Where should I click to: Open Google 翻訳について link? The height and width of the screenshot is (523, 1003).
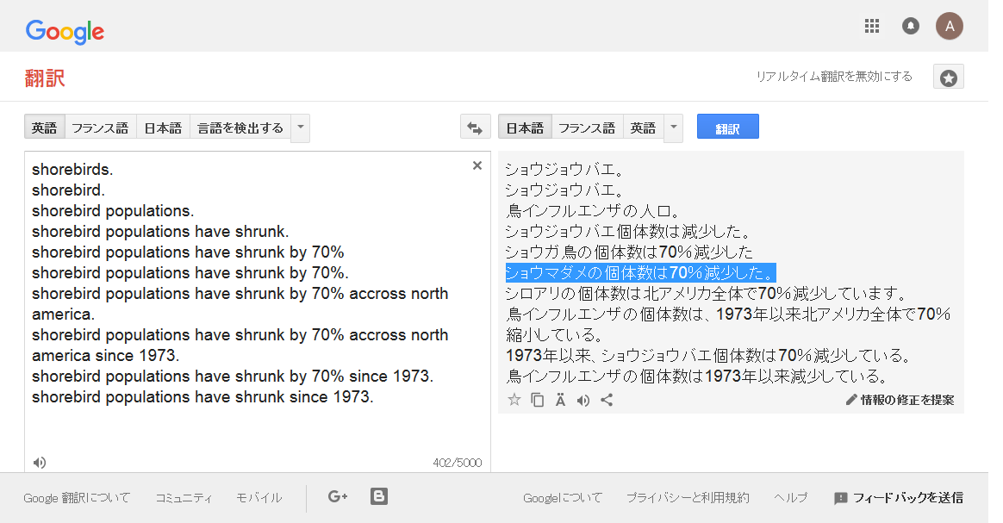pyautogui.click(x=77, y=497)
